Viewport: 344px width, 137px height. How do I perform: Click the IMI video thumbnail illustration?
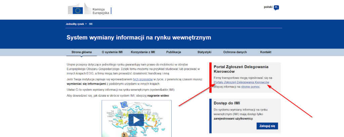tap(136, 119)
